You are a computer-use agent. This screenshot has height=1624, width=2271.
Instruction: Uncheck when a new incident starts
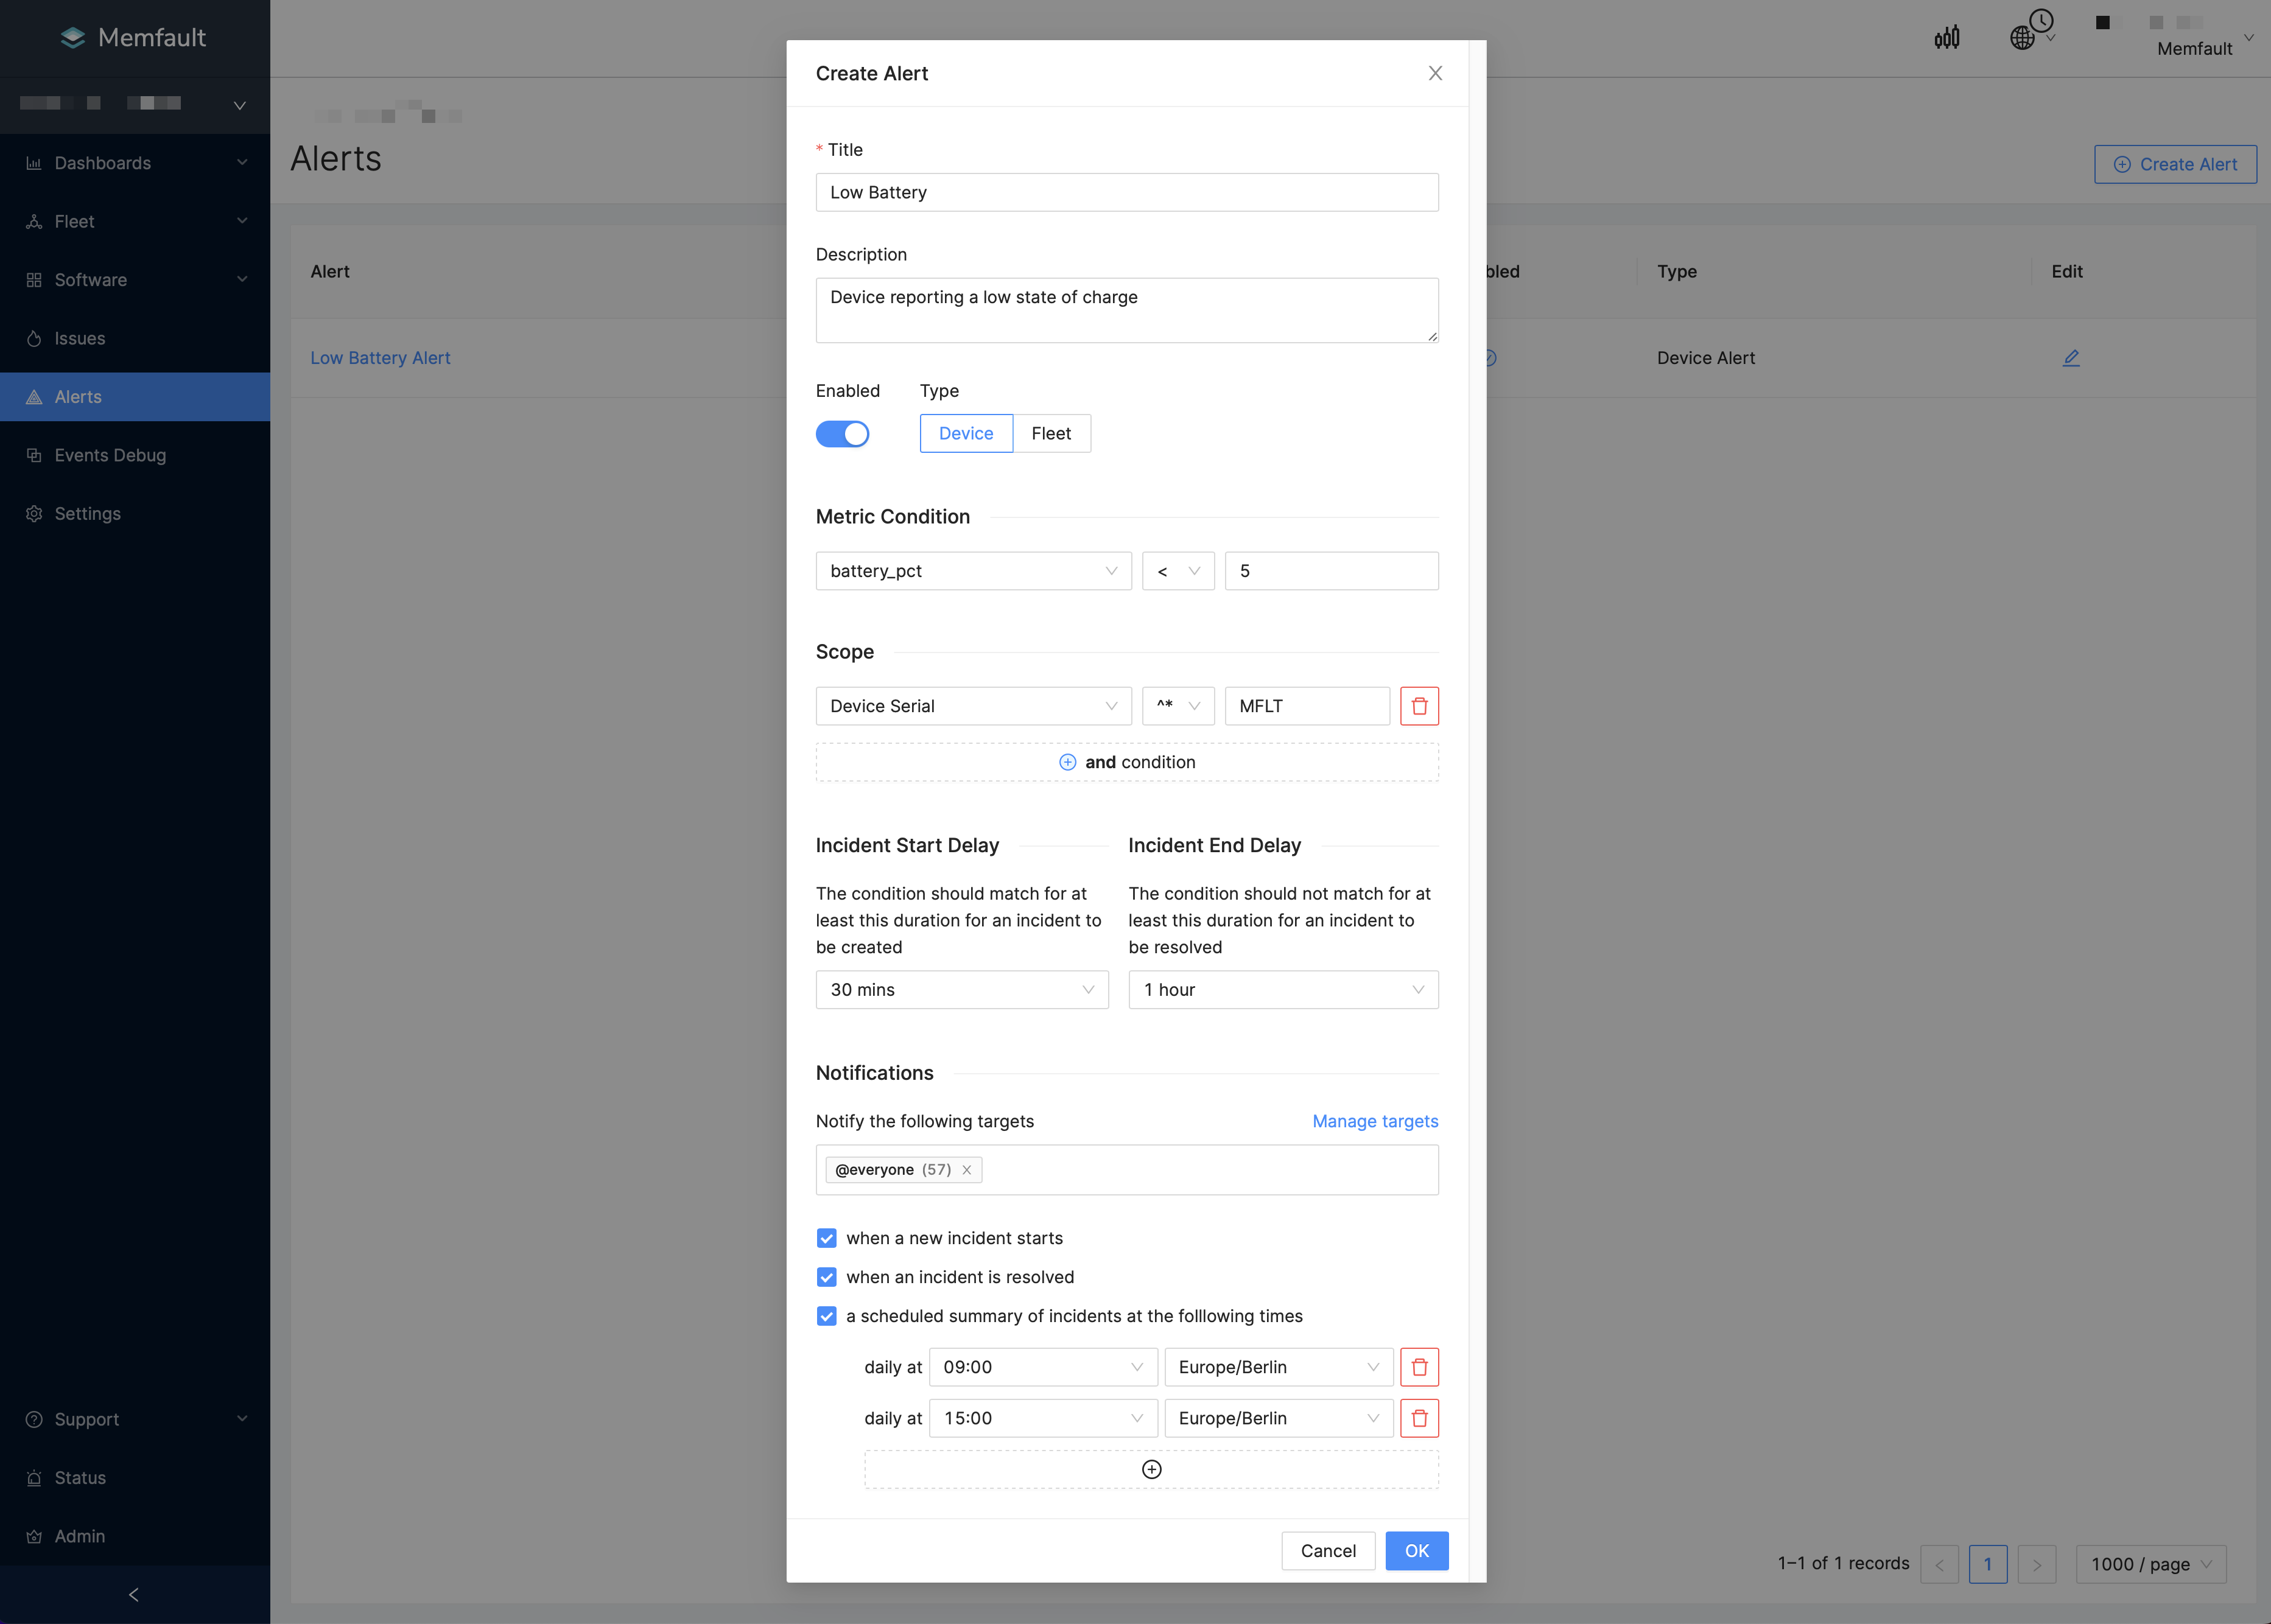(x=826, y=1238)
